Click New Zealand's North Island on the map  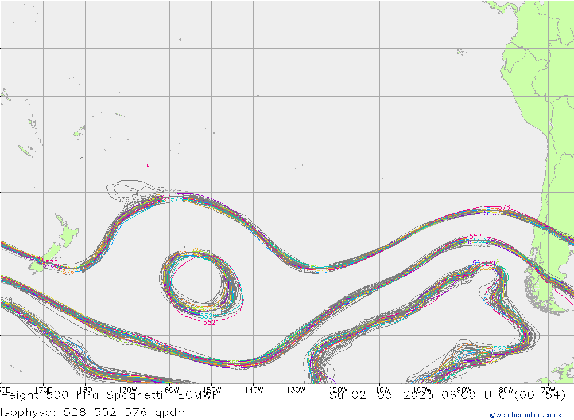[x=68, y=231]
